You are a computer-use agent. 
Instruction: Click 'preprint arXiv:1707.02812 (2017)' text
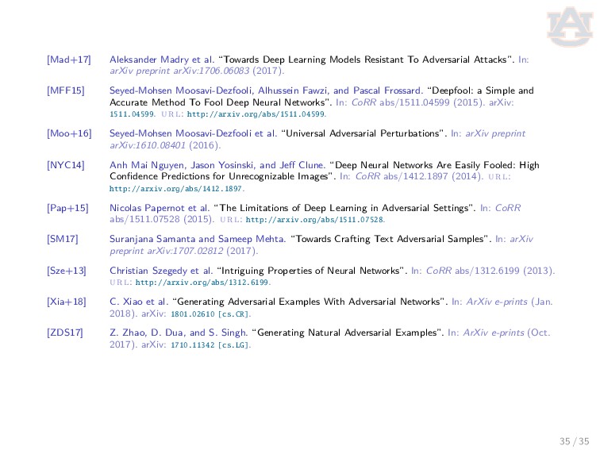tap(183, 251)
